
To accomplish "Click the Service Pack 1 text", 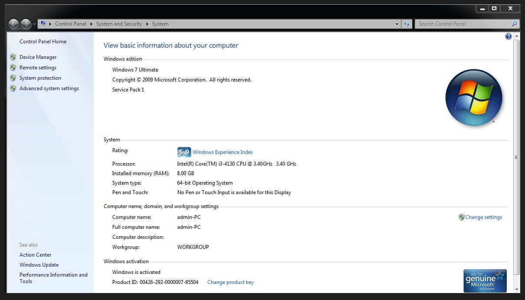I will click(x=128, y=90).
